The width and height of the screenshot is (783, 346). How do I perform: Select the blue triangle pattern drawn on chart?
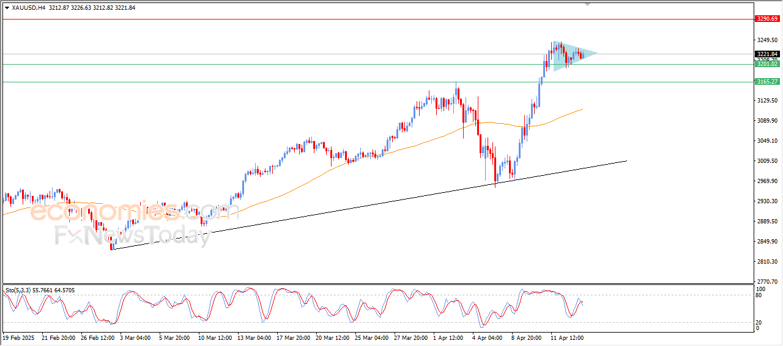(574, 56)
